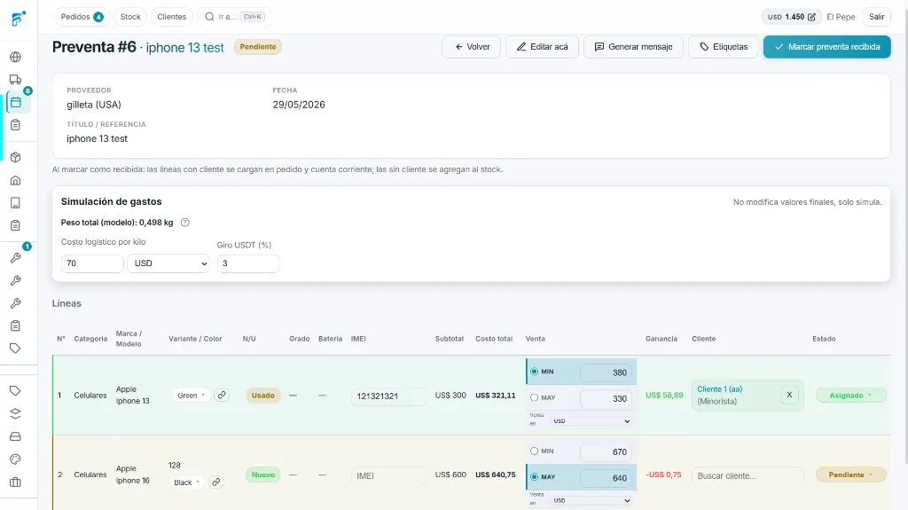Switch to the Stock tab
The image size is (908, 510).
pos(130,17)
